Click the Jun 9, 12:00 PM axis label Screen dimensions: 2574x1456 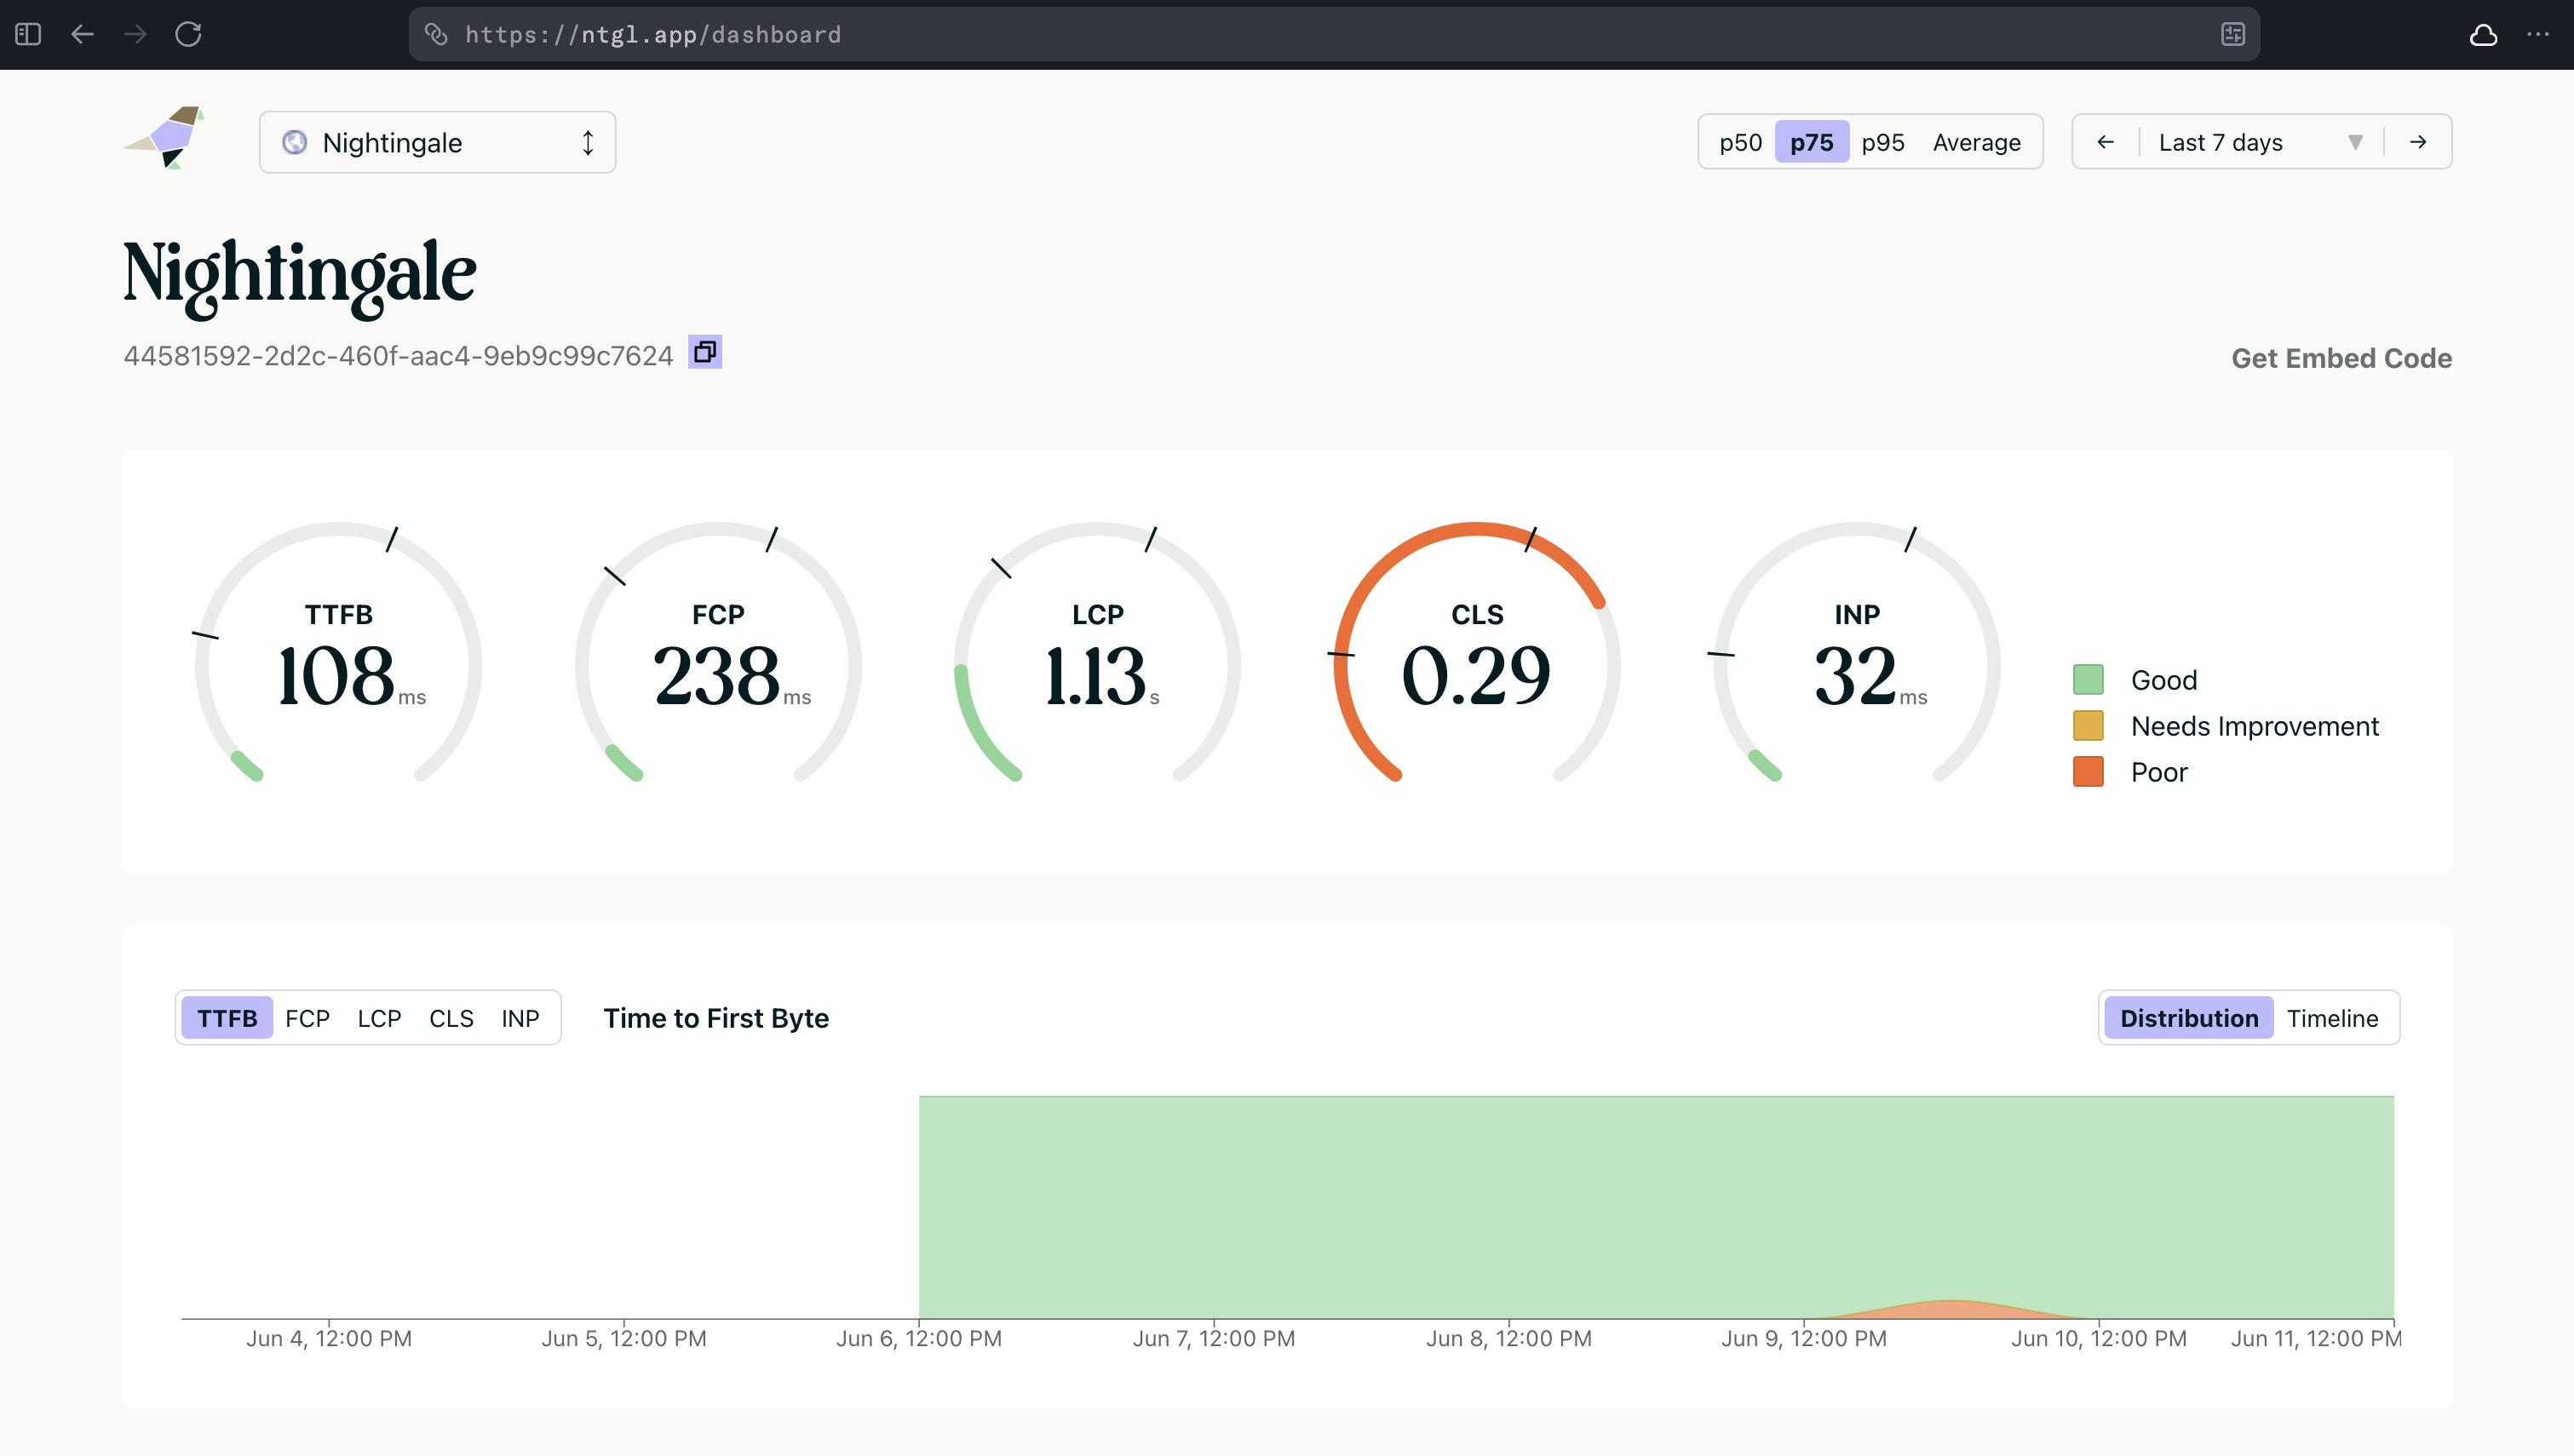pyautogui.click(x=1804, y=1338)
